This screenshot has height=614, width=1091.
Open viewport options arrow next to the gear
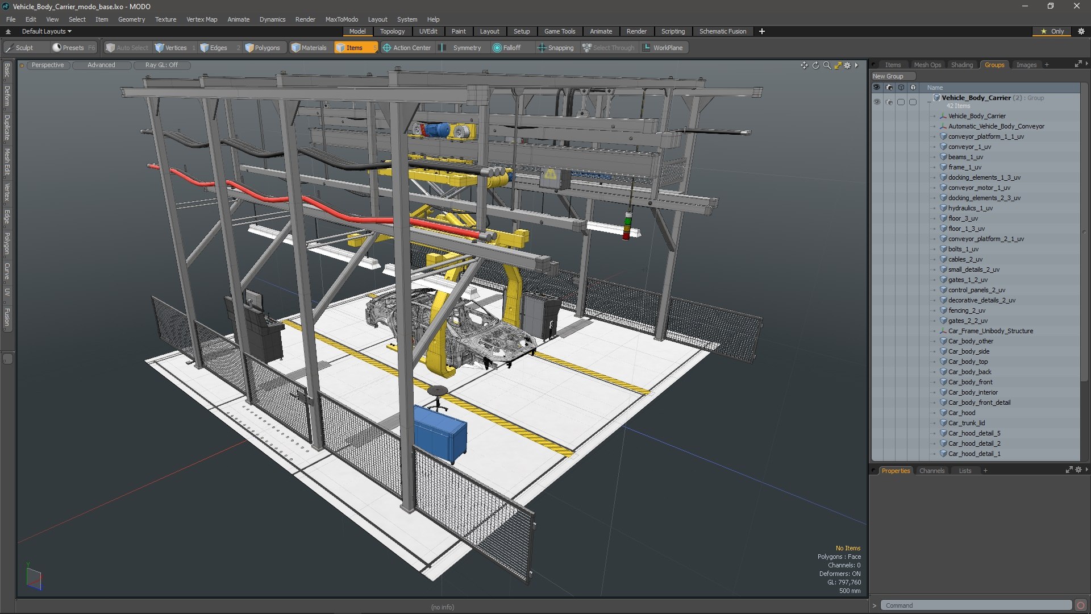(856, 65)
